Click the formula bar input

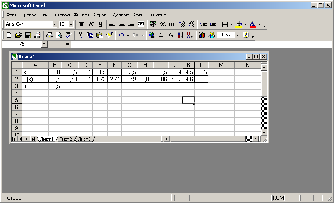tap(201, 44)
